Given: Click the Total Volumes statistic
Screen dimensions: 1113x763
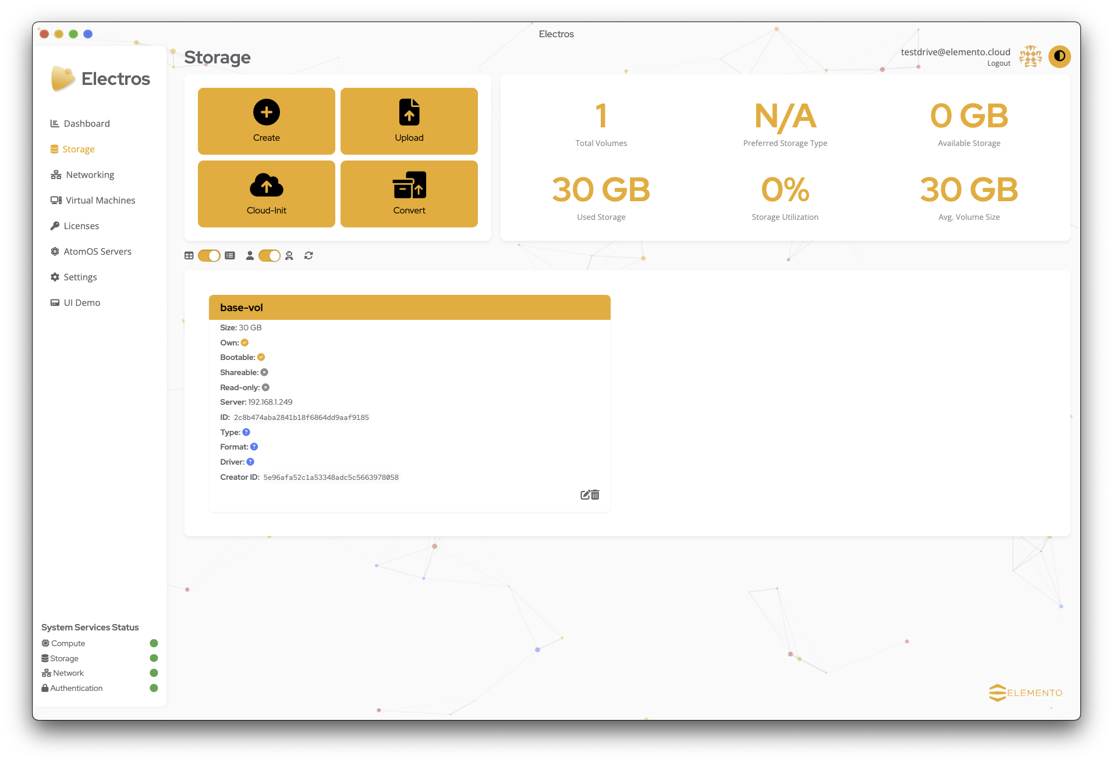Looking at the screenshot, I should [x=601, y=124].
